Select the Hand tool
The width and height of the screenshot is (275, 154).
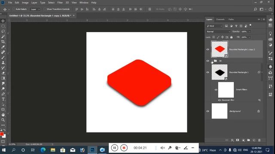[x=3, y=115]
